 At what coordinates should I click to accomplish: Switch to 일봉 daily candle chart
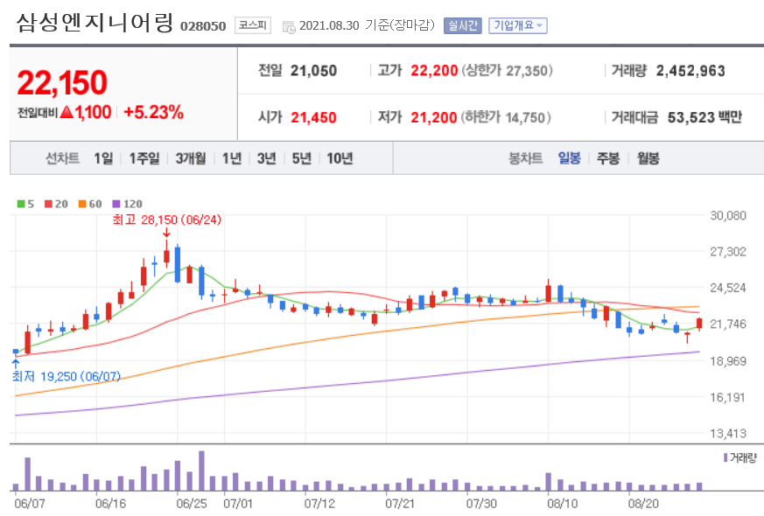click(569, 157)
